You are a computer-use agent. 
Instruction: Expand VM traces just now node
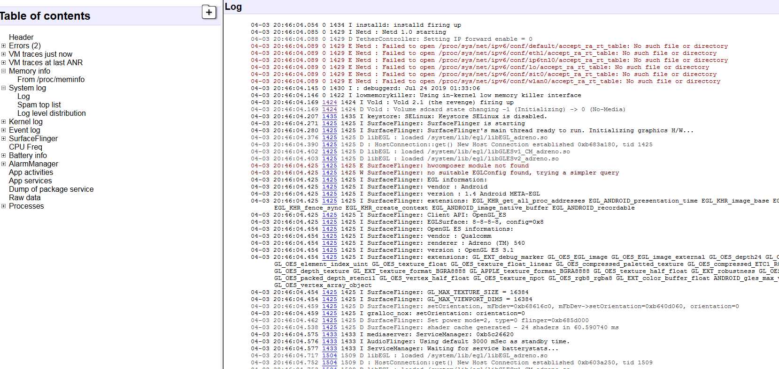click(4, 54)
